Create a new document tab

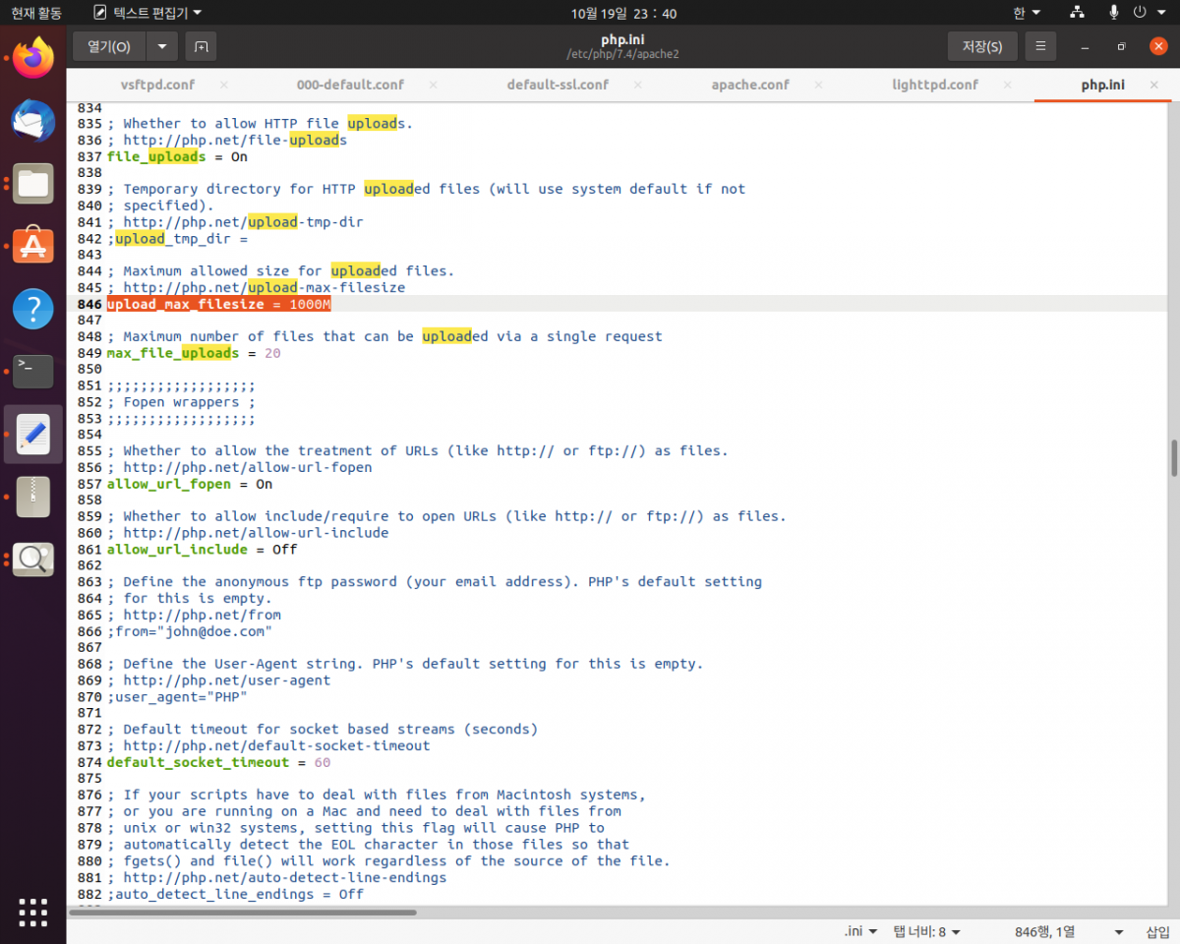pyautogui.click(x=201, y=46)
